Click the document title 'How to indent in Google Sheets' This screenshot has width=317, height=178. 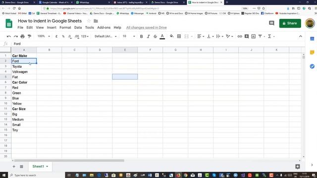(x=50, y=21)
